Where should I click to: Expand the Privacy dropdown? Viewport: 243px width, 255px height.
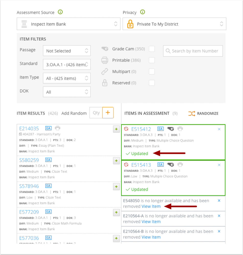click(x=174, y=24)
